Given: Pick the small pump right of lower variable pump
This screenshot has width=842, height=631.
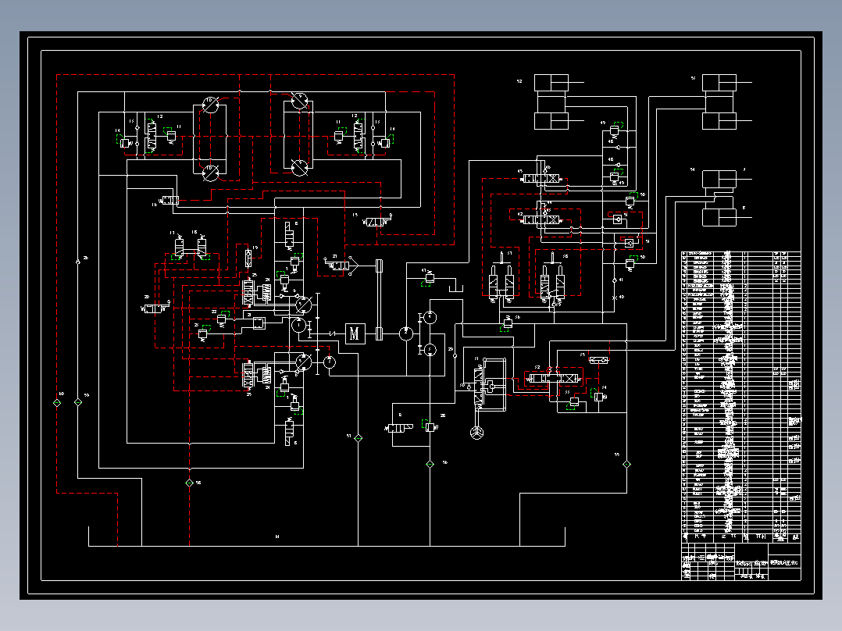Looking at the screenshot, I should click(330, 362).
